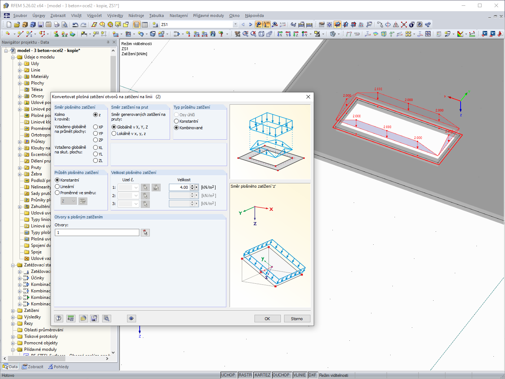Viewport: 505px width, 379px height.
Task: Click the load saved settings folder icon in dialog
Action: point(83,318)
